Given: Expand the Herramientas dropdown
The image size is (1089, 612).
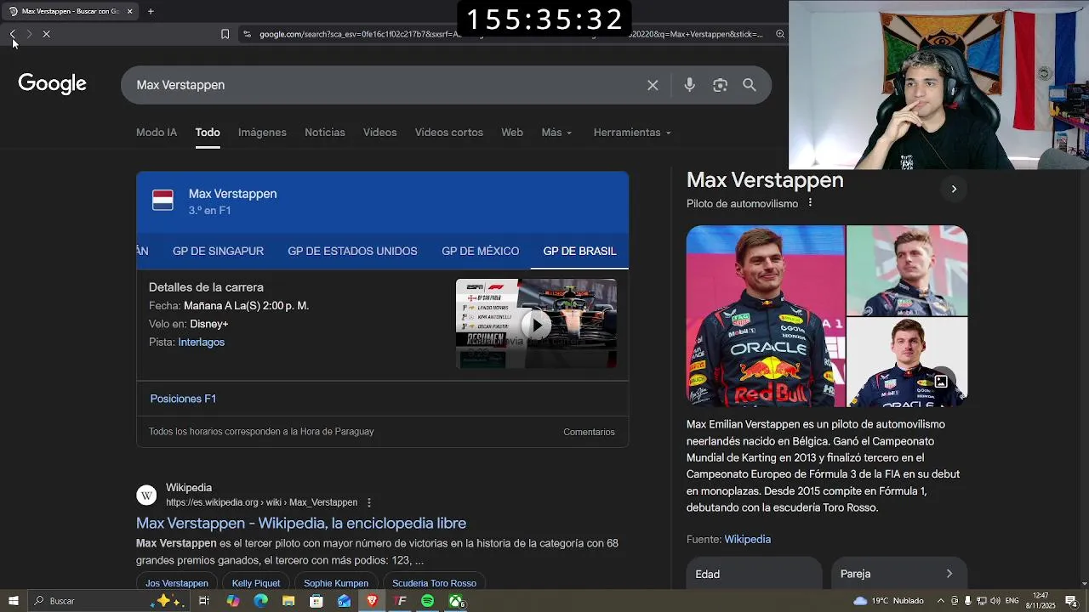Looking at the screenshot, I should tap(632, 133).
